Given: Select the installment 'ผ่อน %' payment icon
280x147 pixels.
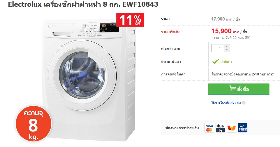Looking at the screenshot, I should pyautogui.click(x=220, y=128).
